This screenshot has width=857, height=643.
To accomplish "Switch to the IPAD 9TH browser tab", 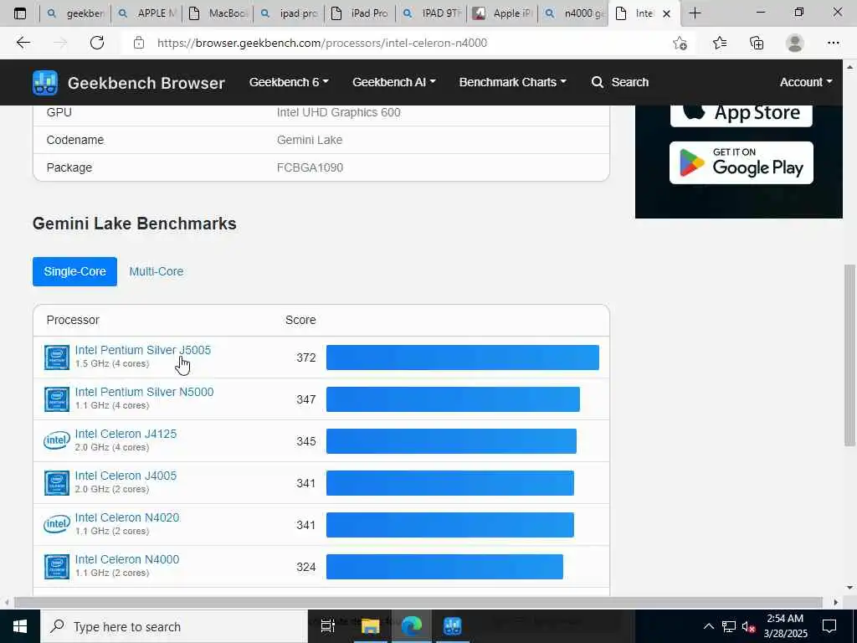I will tap(433, 13).
